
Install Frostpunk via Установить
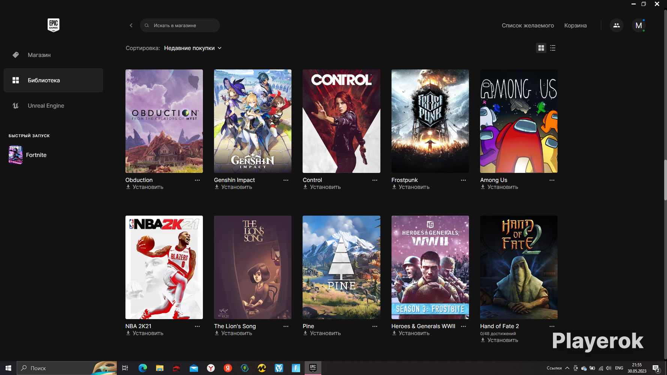410,187
